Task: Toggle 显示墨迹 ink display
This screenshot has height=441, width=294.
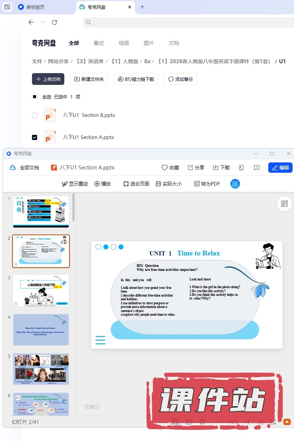Action: click(x=75, y=184)
